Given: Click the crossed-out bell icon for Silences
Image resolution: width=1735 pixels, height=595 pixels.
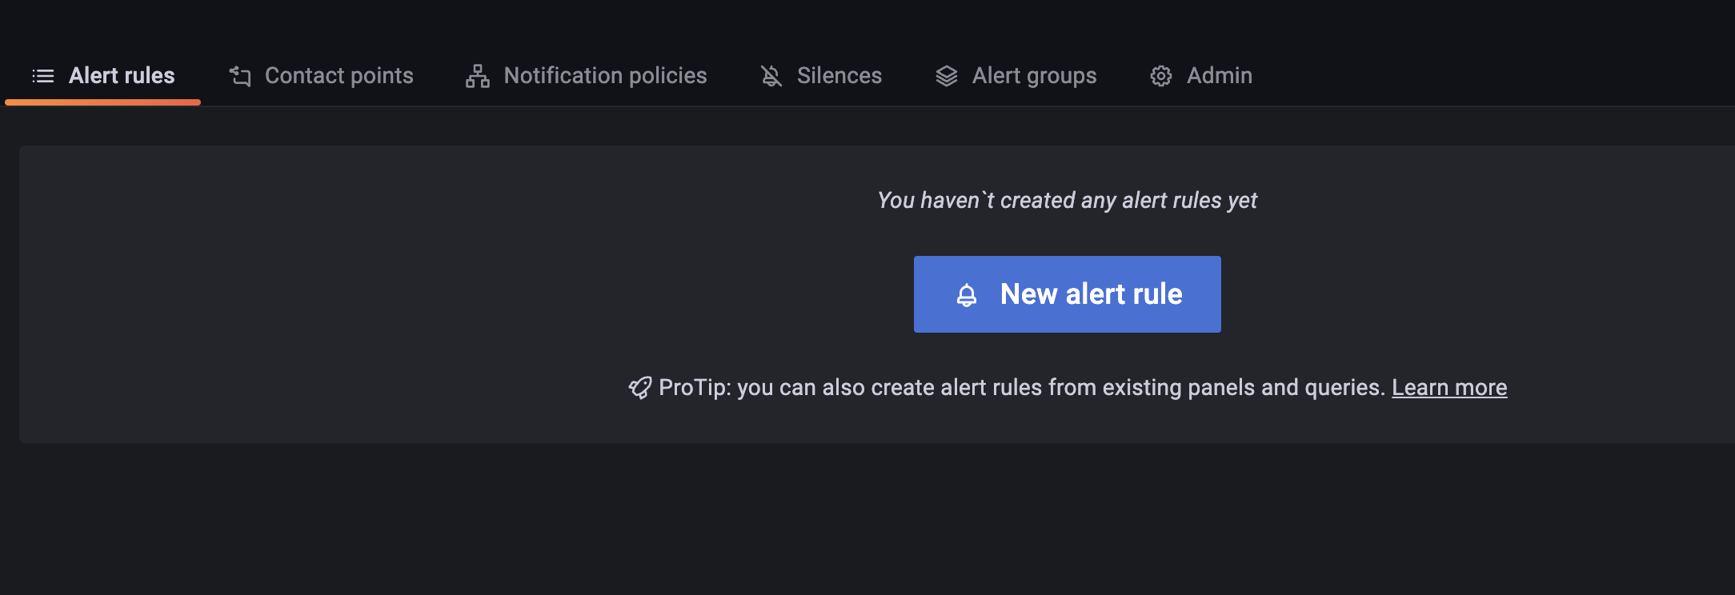Looking at the screenshot, I should (770, 75).
